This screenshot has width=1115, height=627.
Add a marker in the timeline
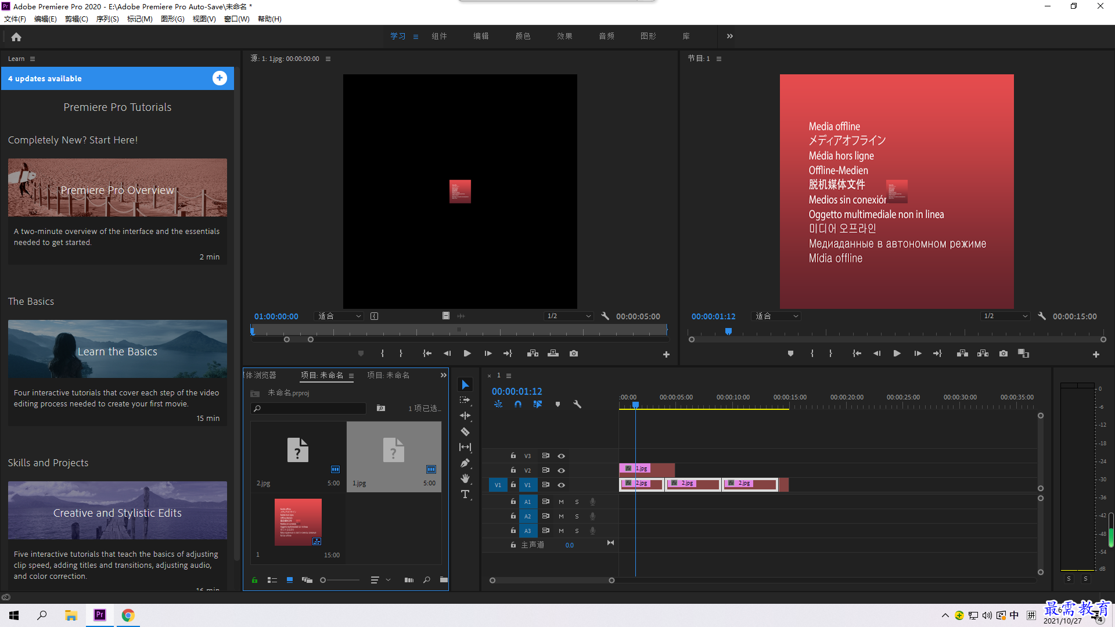[557, 404]
